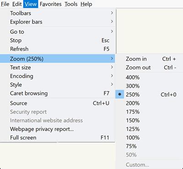
Task: Click Zoom in menu entry
Action: click(149, 59)
